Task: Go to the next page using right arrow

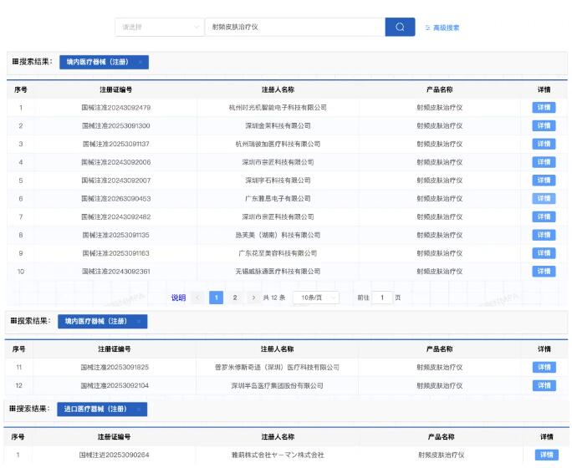Action: coord(253,298)
